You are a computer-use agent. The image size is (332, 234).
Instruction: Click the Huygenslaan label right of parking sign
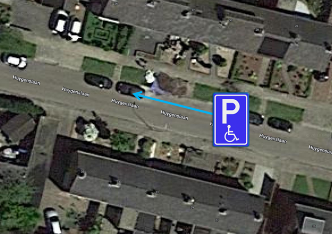[273, 138]
